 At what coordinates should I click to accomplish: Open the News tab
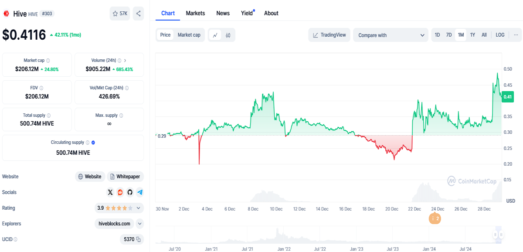tap(223, 13)
